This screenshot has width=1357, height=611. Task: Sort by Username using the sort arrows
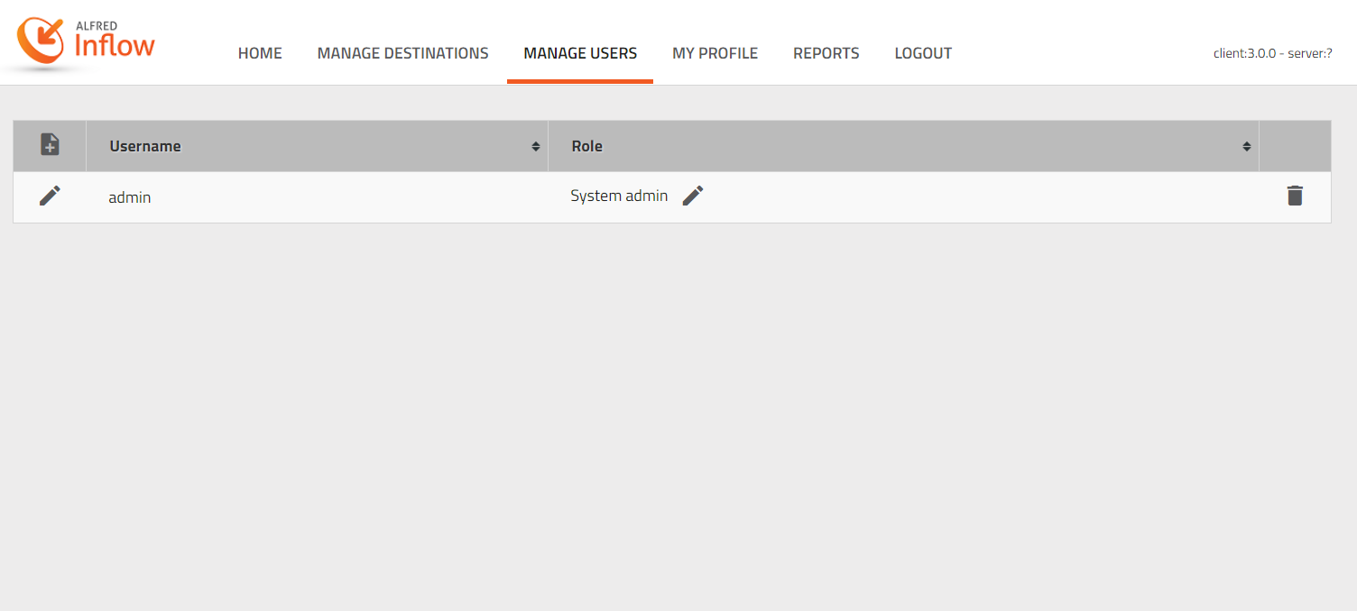(535, 146)
